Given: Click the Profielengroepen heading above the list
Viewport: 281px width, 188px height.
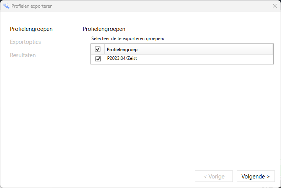Looking at the screenshot, I should [x=104, y=29].
